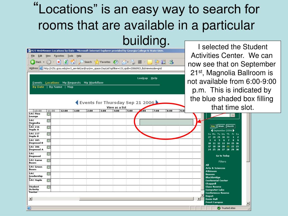Switch calendar to Week view
This screenshot has height=216, width=288.
221,126
